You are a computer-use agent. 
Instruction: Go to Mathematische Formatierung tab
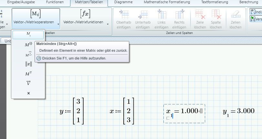tap(167, 2)
